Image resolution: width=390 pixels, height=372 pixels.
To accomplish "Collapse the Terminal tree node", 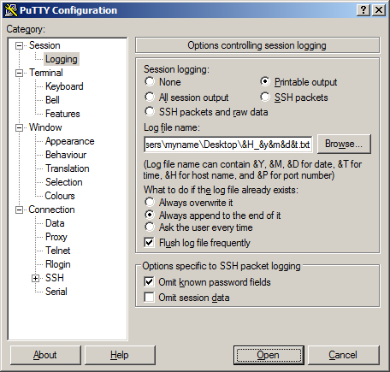I will [19, 73].
